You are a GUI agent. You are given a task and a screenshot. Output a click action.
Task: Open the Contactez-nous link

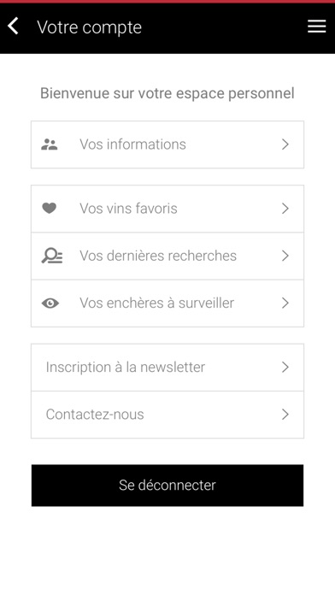coord(167,415)
